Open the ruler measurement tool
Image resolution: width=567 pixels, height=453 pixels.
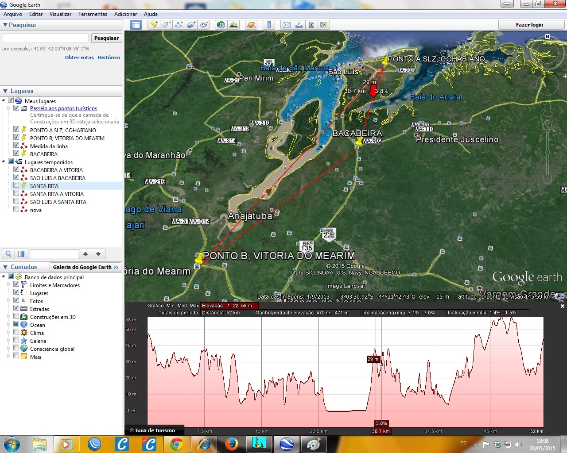pyautogui.click(x=269, y=25)
